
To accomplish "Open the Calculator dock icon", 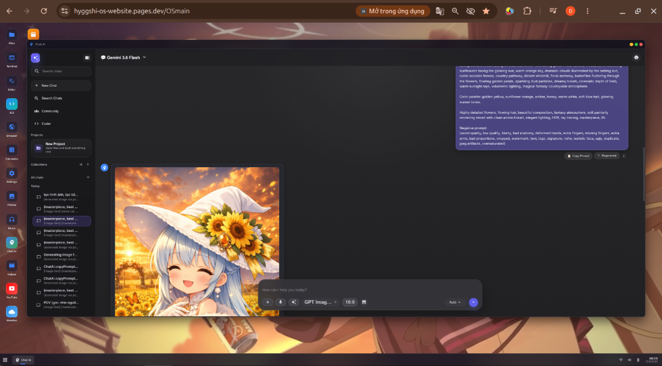I will pyautogui.click(x=12, y=150).
